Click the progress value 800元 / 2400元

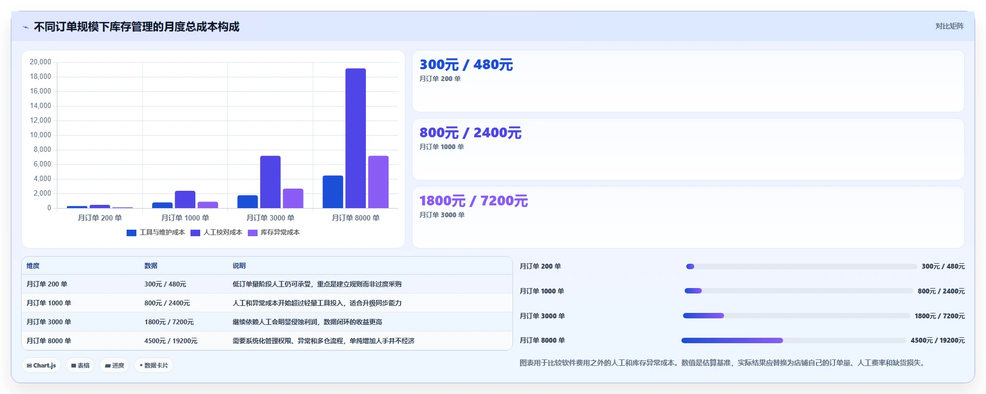click(x=941, y=291)
